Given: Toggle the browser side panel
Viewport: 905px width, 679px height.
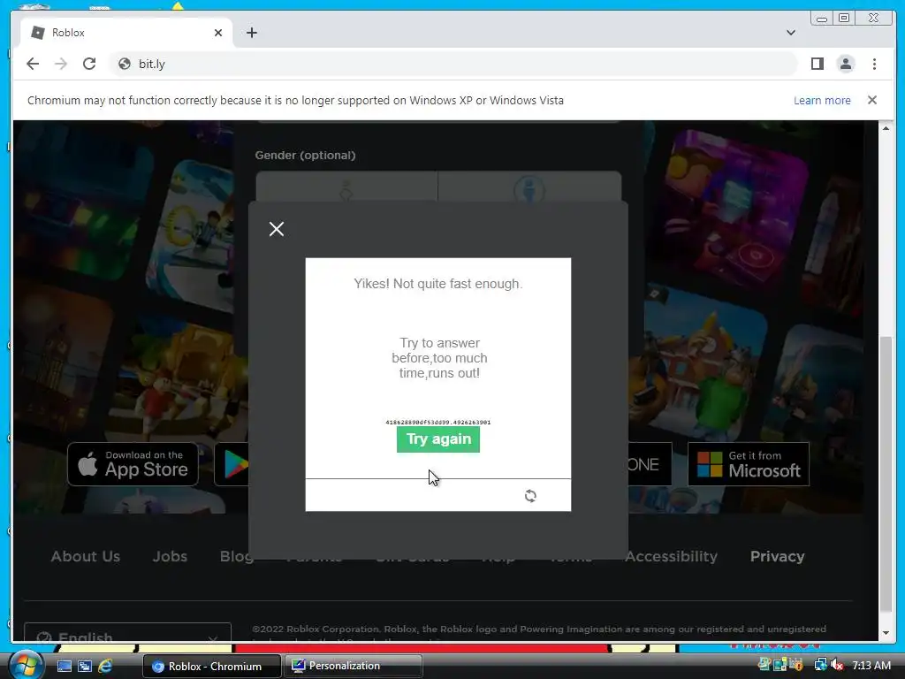Looking at the screenshot, I should click(818, 64).
